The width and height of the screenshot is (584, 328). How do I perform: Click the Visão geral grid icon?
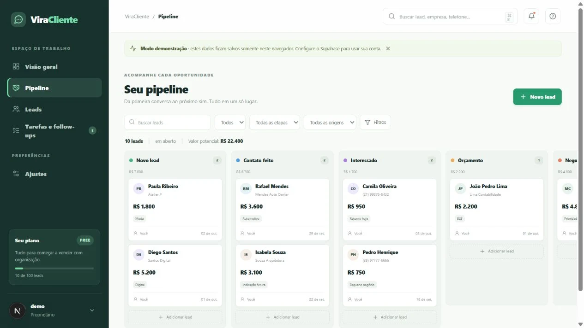16,66
